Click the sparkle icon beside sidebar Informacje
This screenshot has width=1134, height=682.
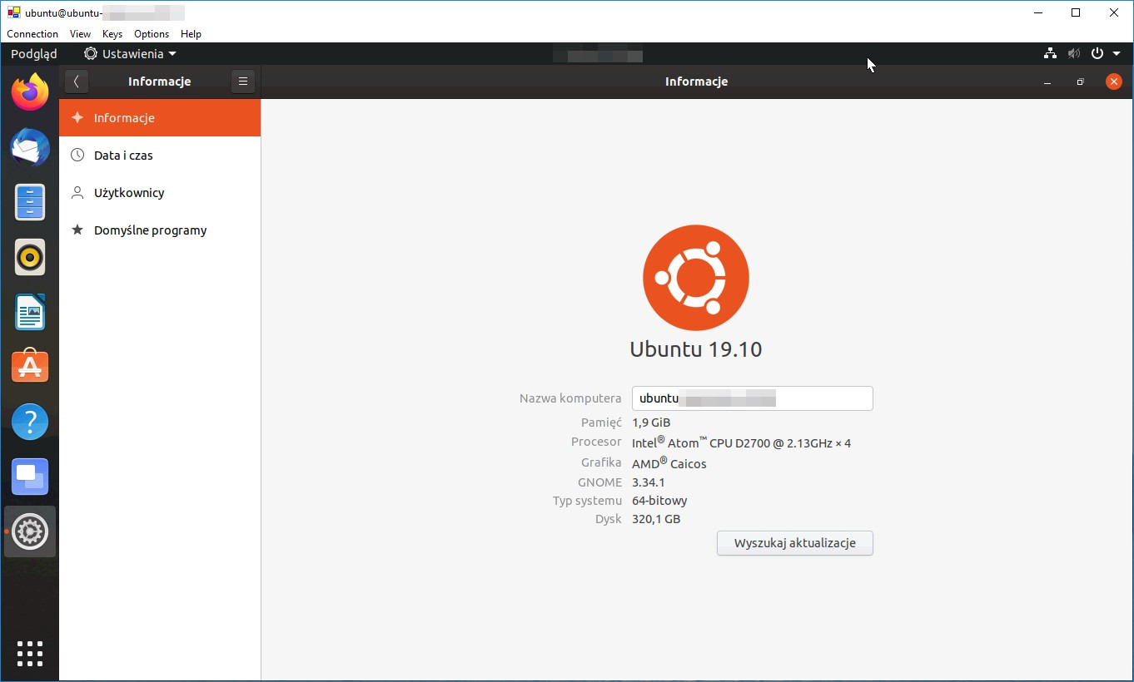click(77, 117)
